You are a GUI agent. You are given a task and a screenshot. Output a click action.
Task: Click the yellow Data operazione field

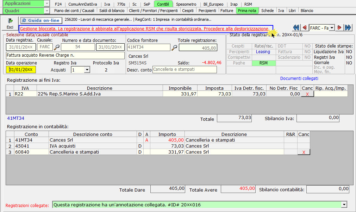point(21,70)
